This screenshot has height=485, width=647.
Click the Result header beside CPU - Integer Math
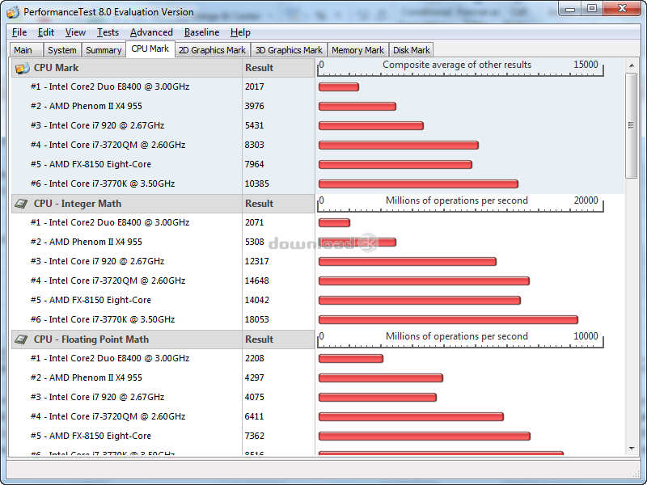click(259, 204)
